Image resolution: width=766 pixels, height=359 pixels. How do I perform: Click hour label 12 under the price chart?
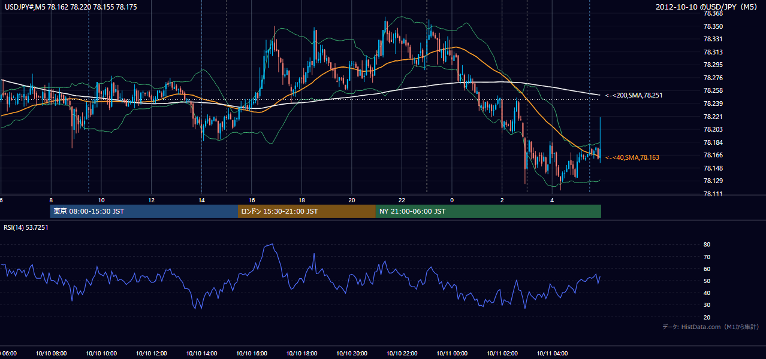(x=151, y=200)
